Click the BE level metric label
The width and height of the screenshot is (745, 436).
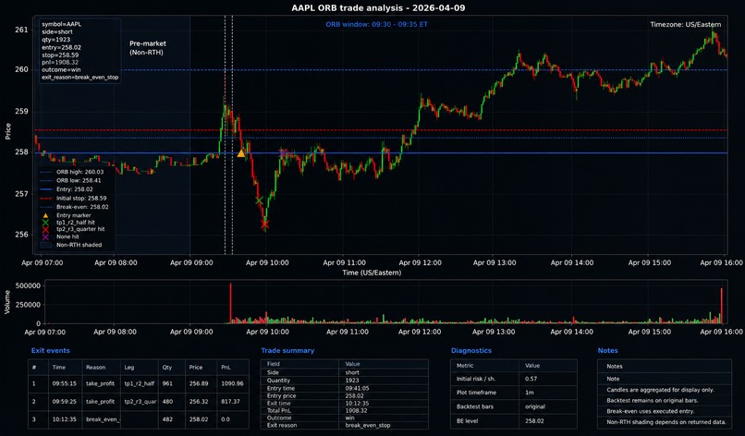[x=467, y=421]
